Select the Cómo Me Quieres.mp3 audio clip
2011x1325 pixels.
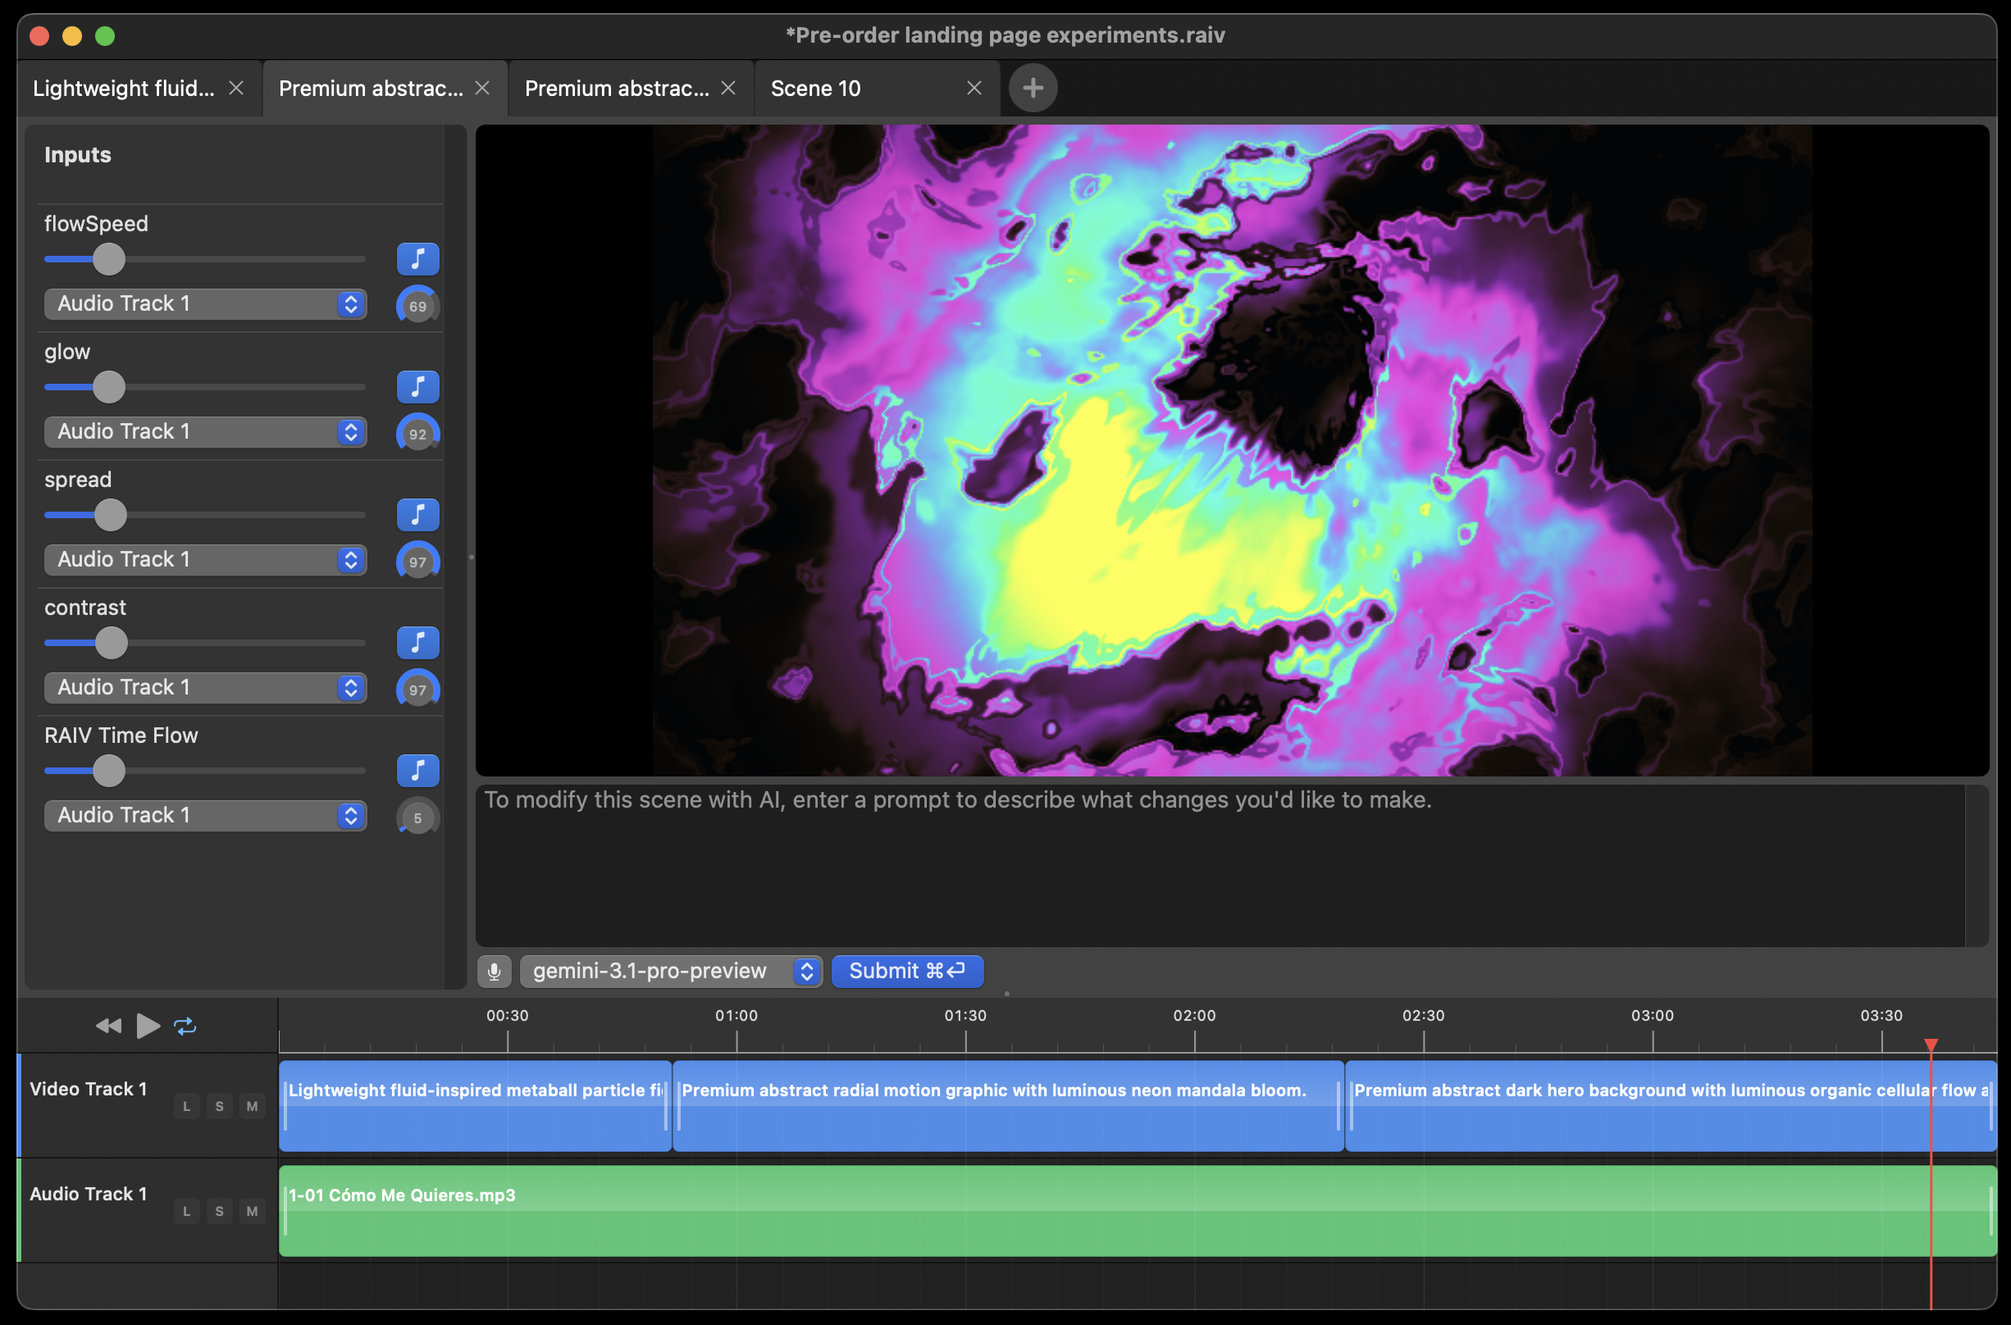(x=1138, y=1211)
